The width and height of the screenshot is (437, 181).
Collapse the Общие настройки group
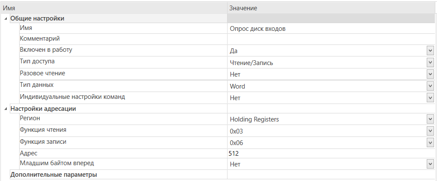coord(6,19)
